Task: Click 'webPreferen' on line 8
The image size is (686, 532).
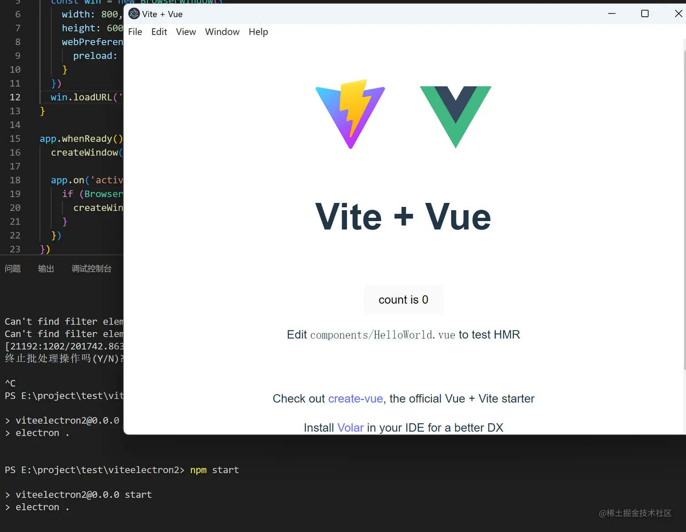Action: (93, 42)
